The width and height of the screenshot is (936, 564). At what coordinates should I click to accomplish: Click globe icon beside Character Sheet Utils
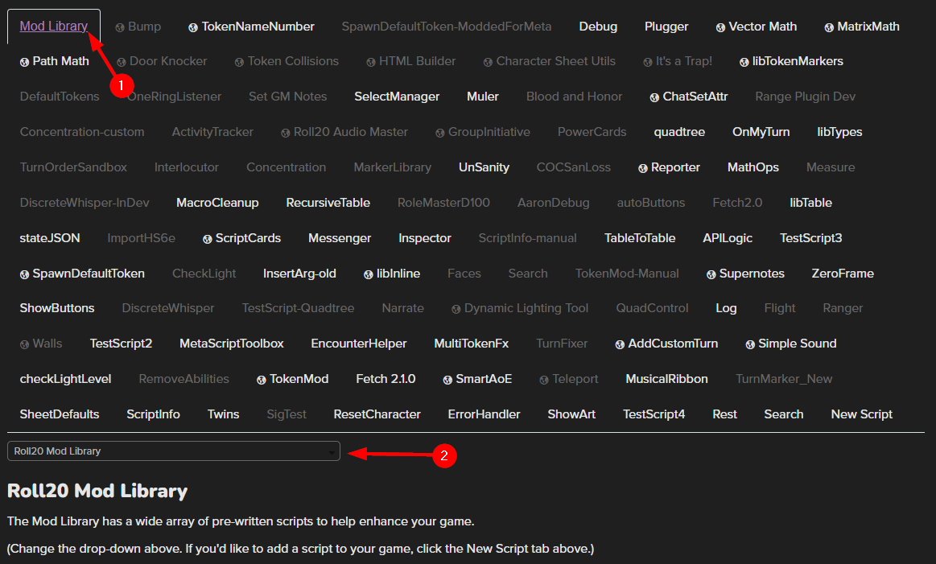pyautogui.click(x=488, y=62)
